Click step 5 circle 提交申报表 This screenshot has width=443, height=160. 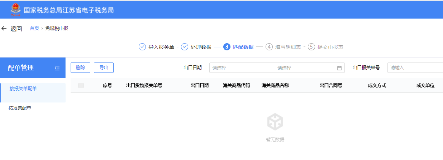point(311,47)
